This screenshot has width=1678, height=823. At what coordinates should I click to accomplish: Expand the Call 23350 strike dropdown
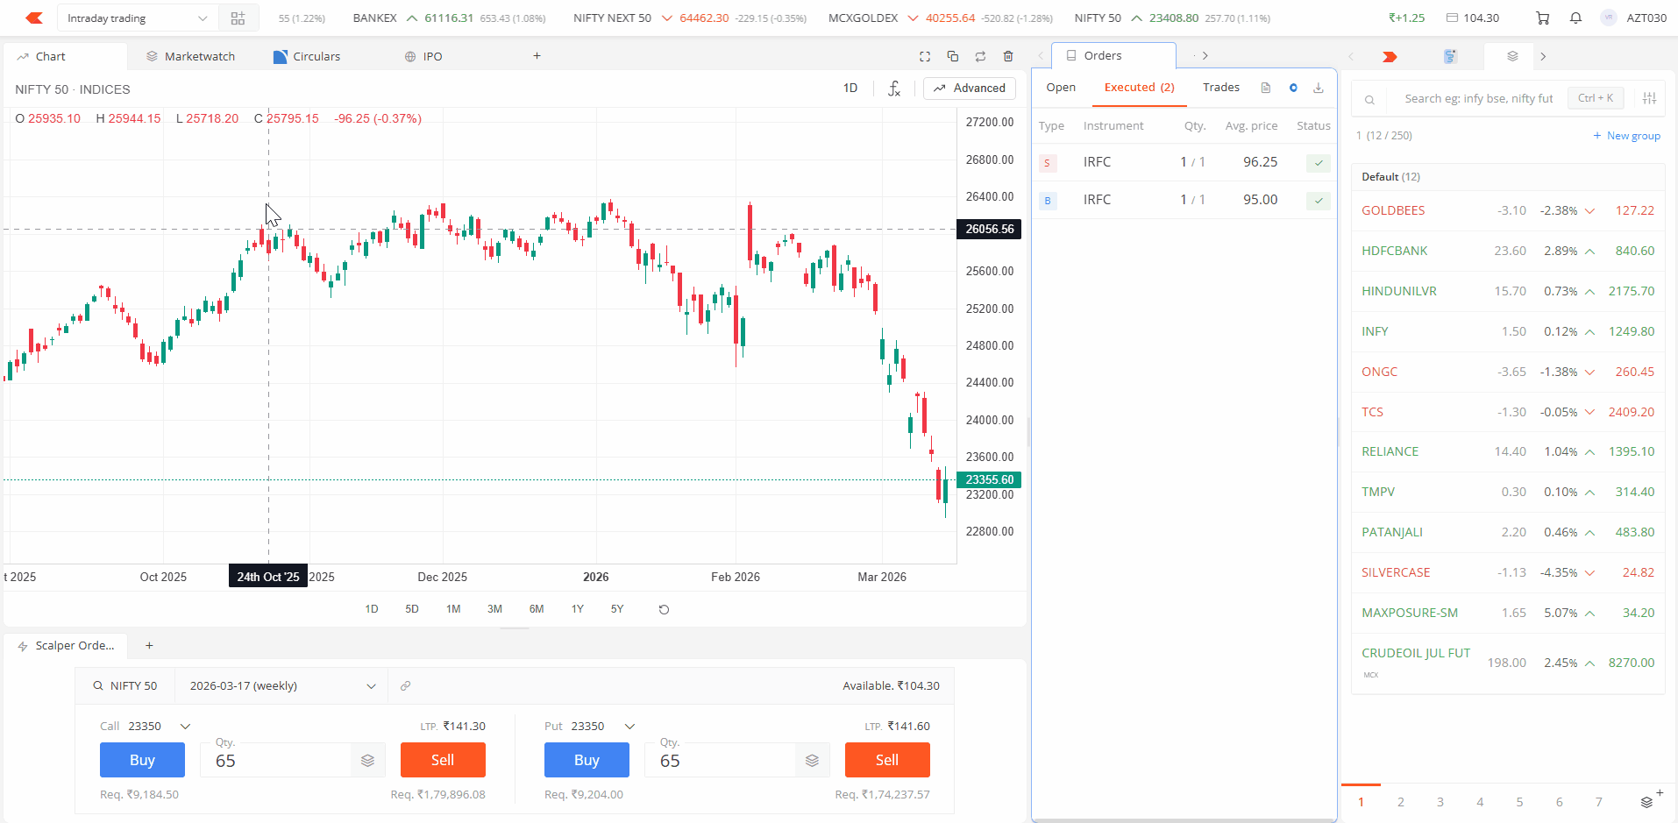[185, 727]
